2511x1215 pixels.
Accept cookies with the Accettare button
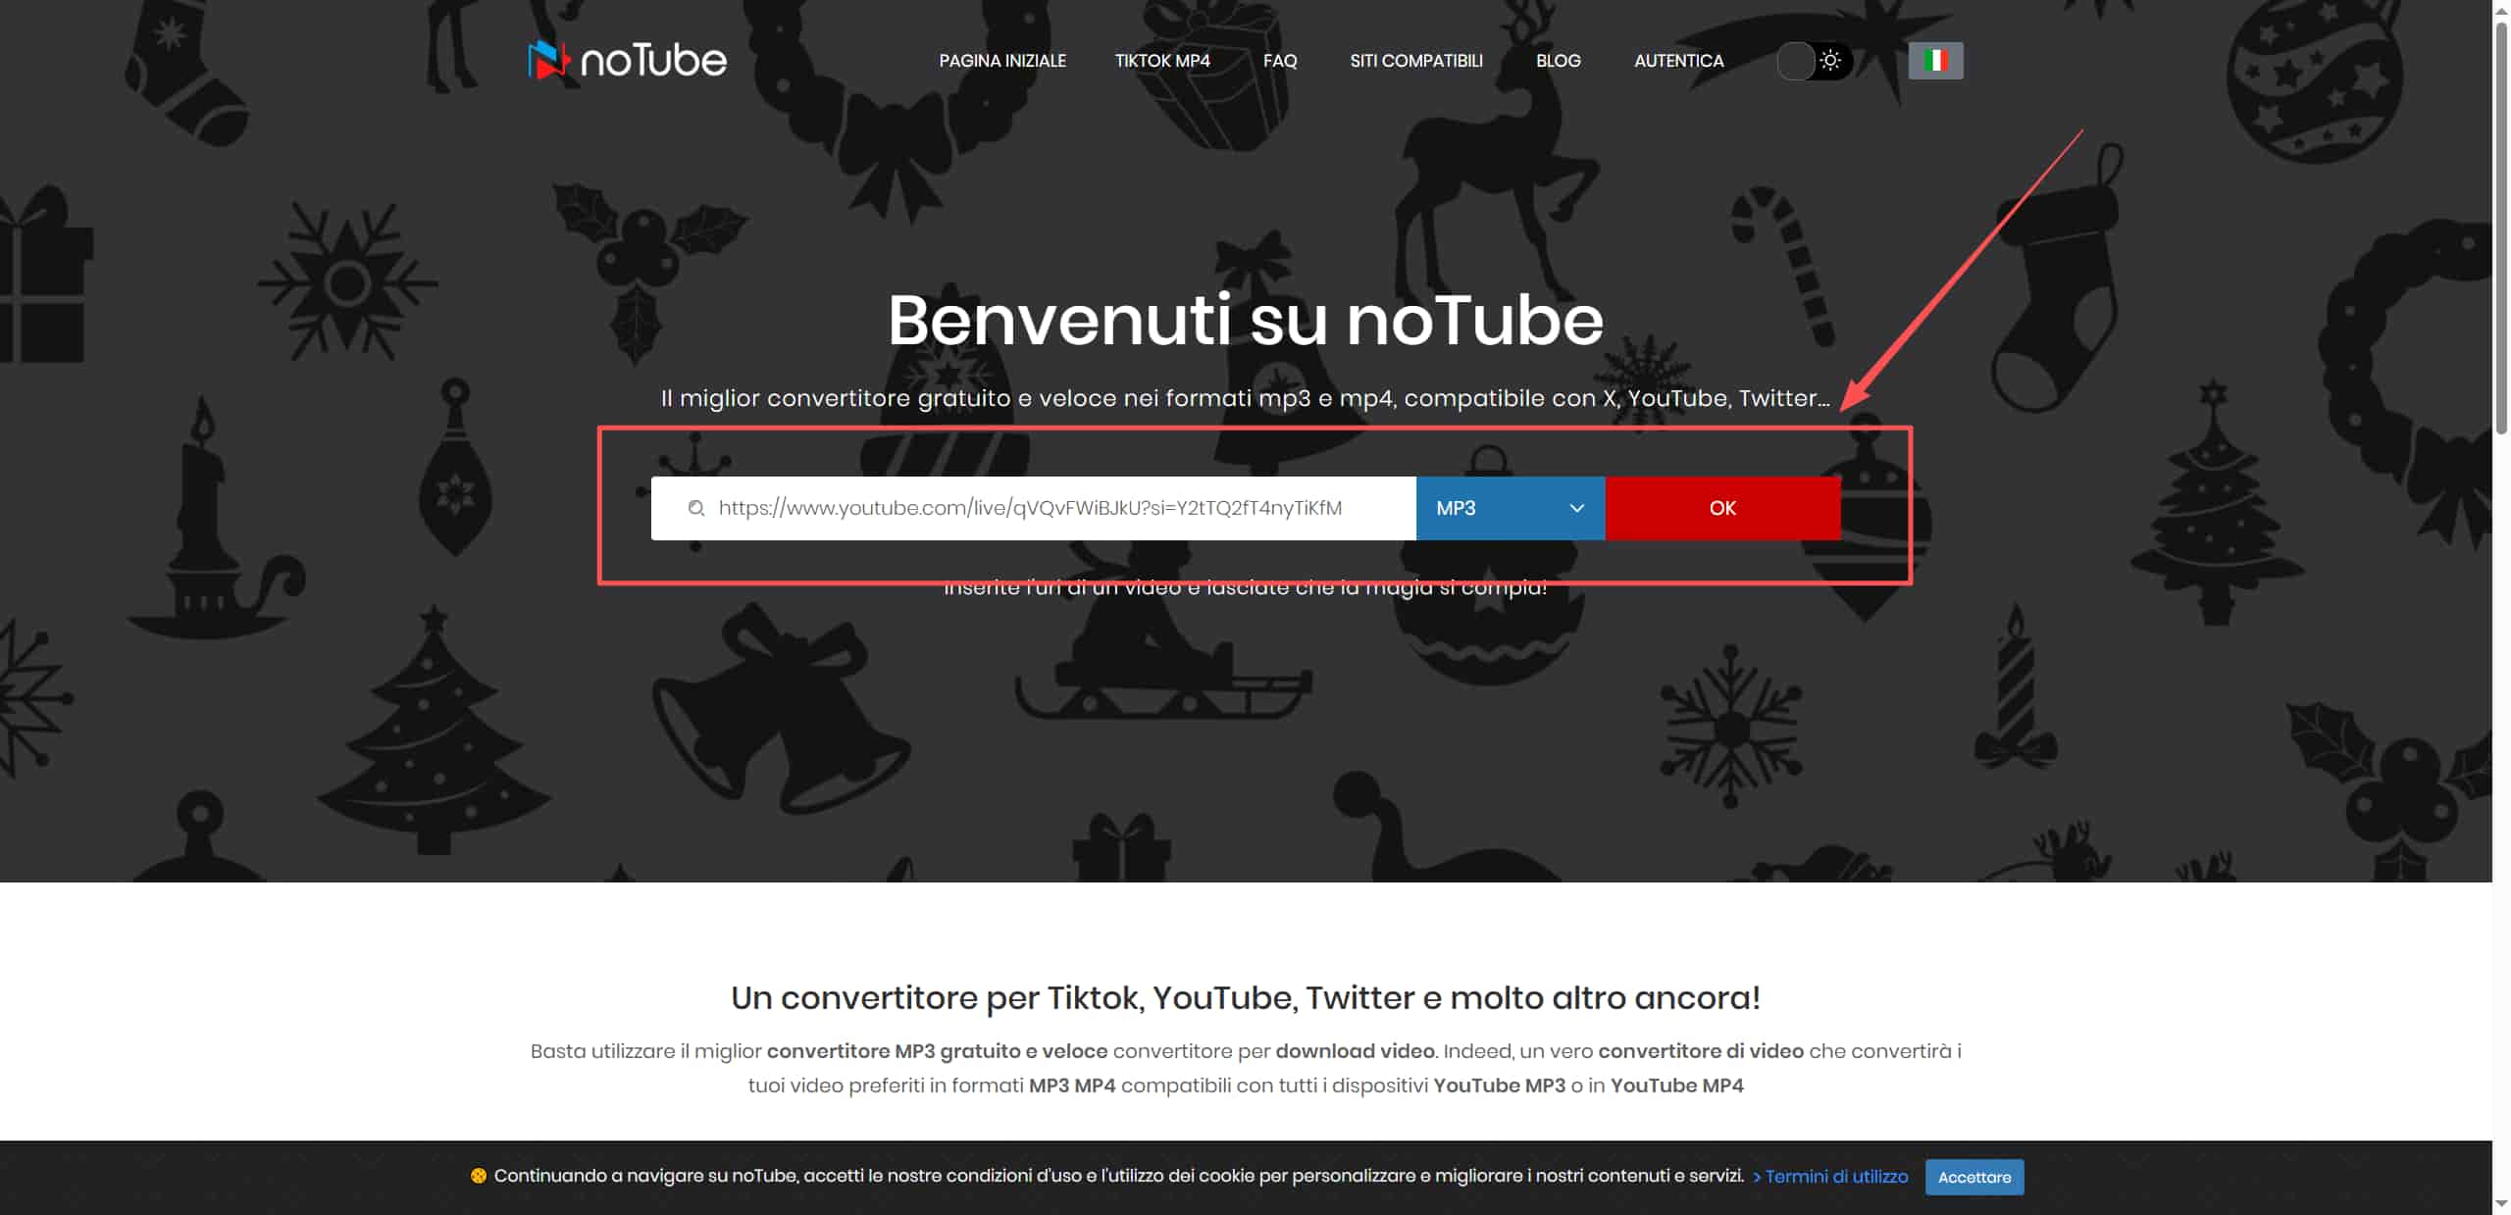[1974, 1177]
